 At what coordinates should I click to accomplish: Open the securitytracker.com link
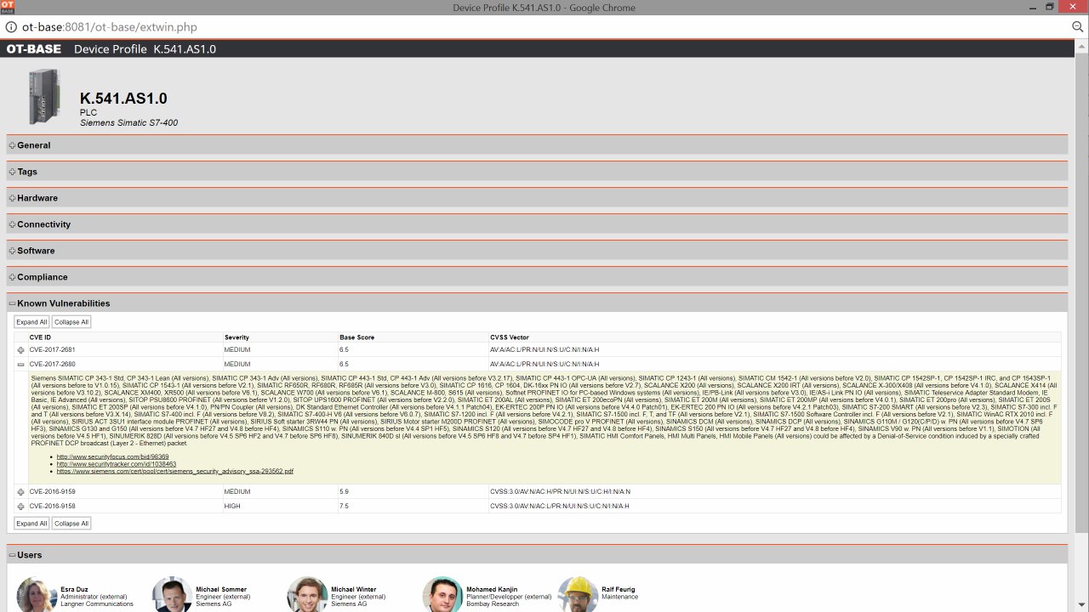(117, 464)
